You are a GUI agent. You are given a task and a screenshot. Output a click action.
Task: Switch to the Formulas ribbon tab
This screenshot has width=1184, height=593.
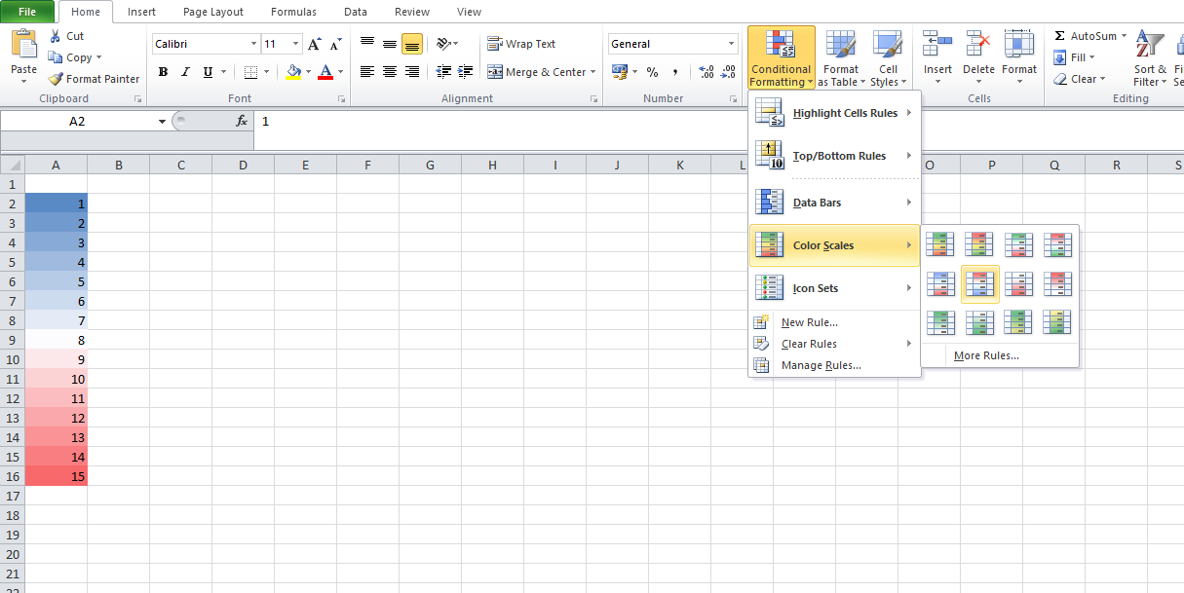point(293,12)
